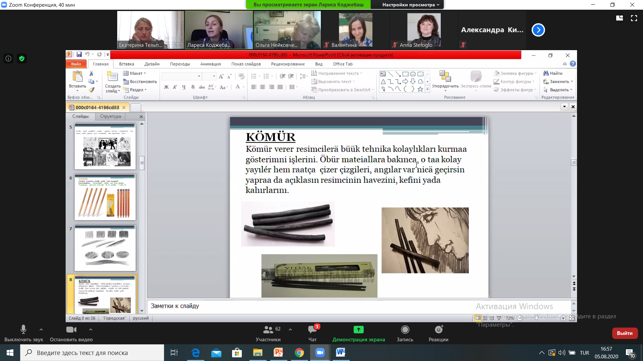Expand video options arrow near camera
Image resolution: width=643 pixels, height=361 pixels.
coord(90,329)
